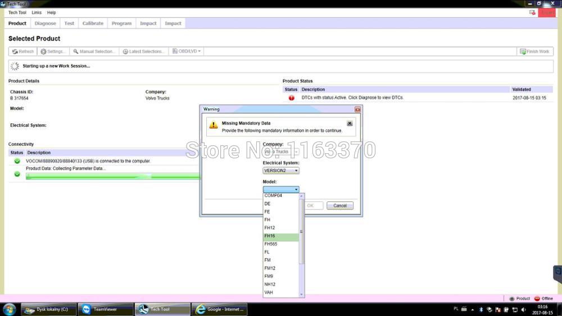Select FM model option
The width and height of the screenshot is (562, 316).
click(x=280, y=260)
